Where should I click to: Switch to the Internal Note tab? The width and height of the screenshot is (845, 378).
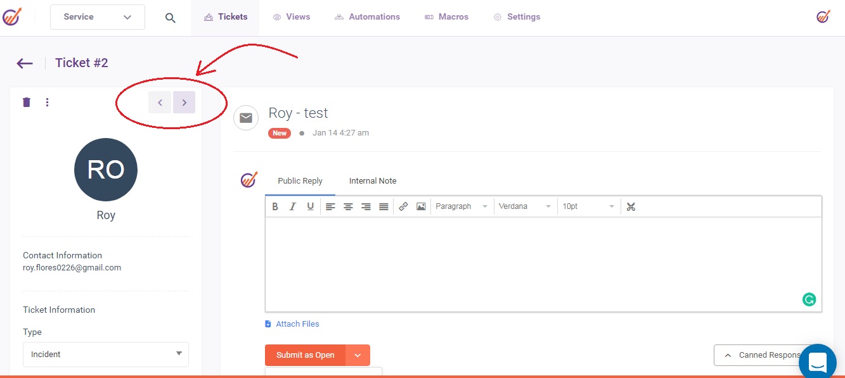(x=372, y=181)
